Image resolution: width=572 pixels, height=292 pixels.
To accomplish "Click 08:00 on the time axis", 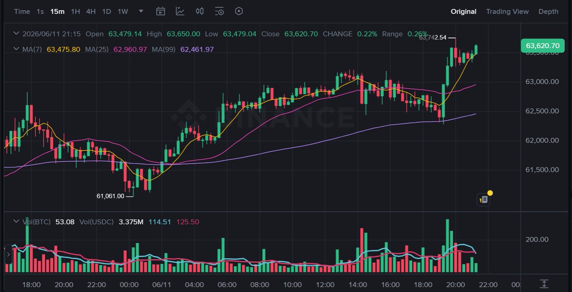I will 260,284.
